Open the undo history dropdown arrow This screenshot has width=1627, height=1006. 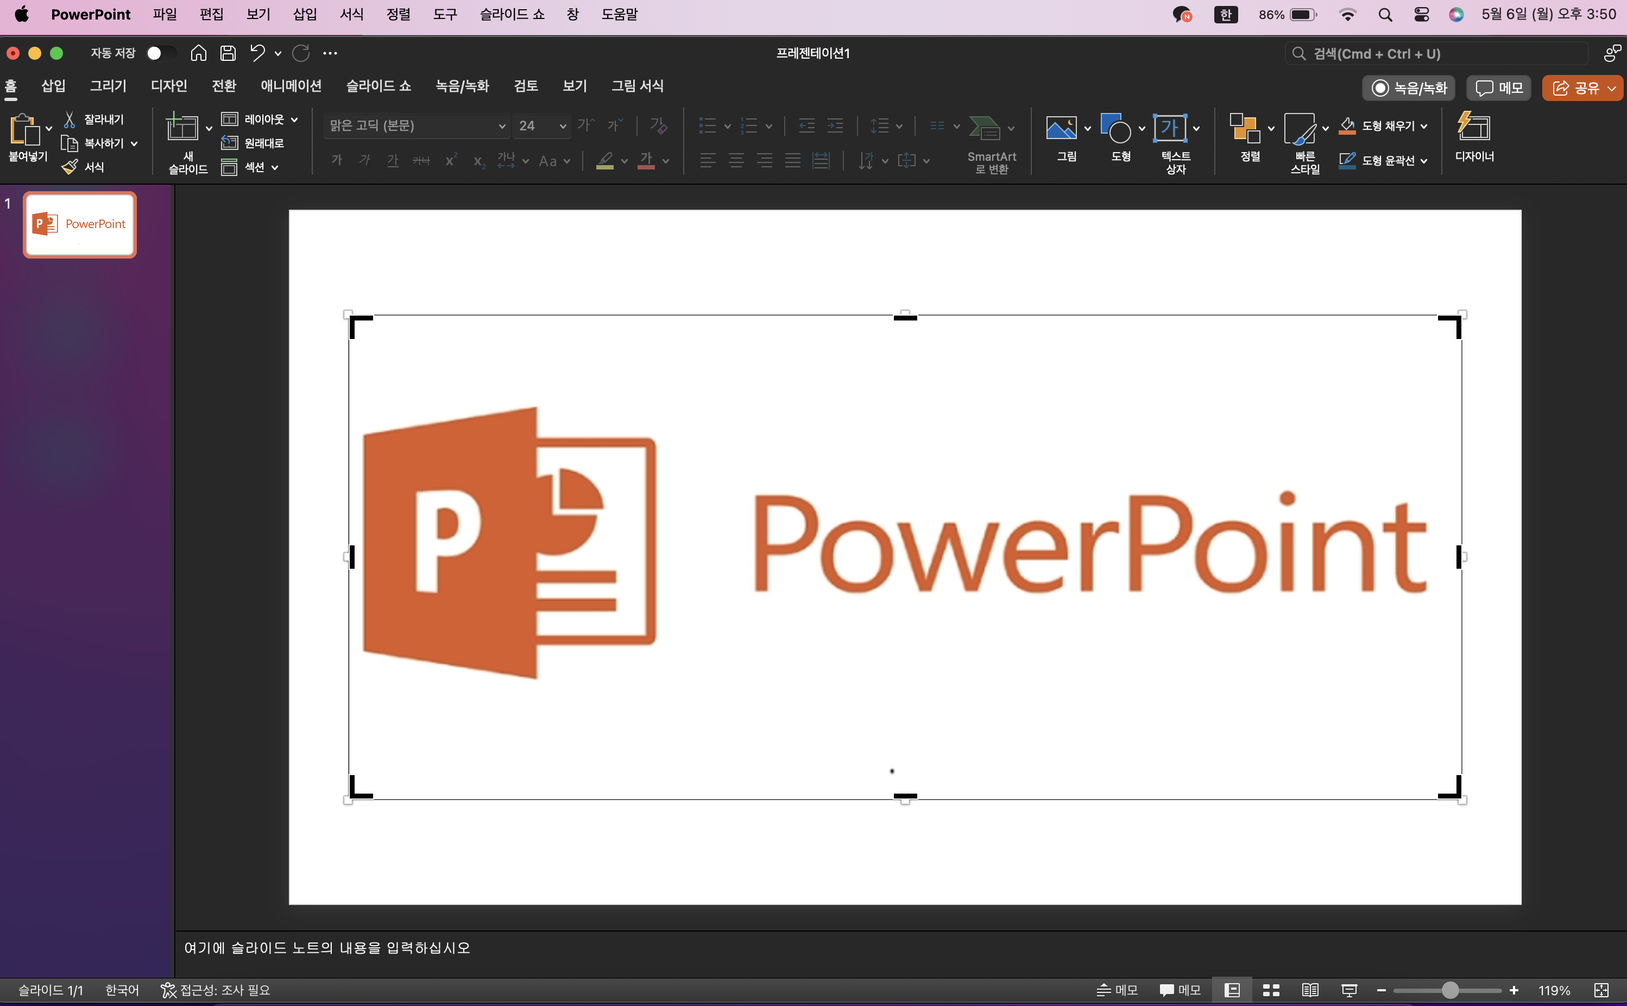pos(278,53)
